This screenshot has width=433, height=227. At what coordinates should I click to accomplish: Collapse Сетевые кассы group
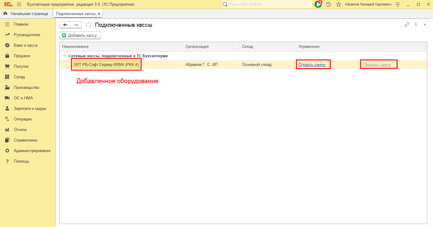[64, 56]
